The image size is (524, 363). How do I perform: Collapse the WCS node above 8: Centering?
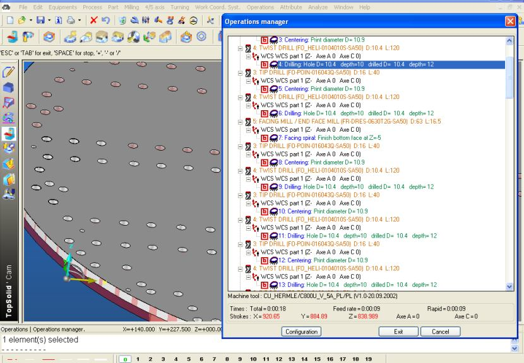tap(248, 155)
